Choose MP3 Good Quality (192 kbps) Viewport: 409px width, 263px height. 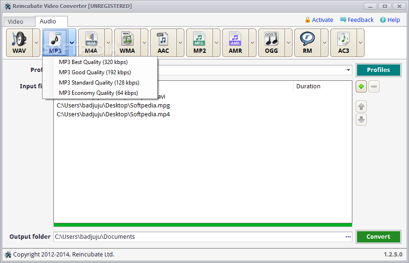click(100, 72)
